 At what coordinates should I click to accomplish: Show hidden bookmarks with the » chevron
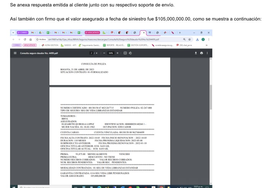tap(207, 45)
